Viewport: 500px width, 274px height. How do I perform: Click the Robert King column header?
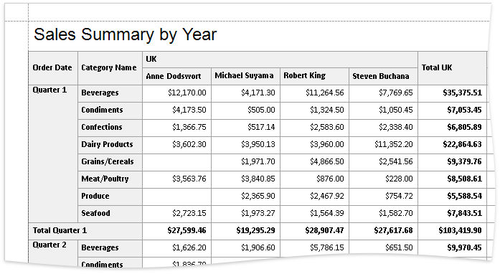pos(314,76)
